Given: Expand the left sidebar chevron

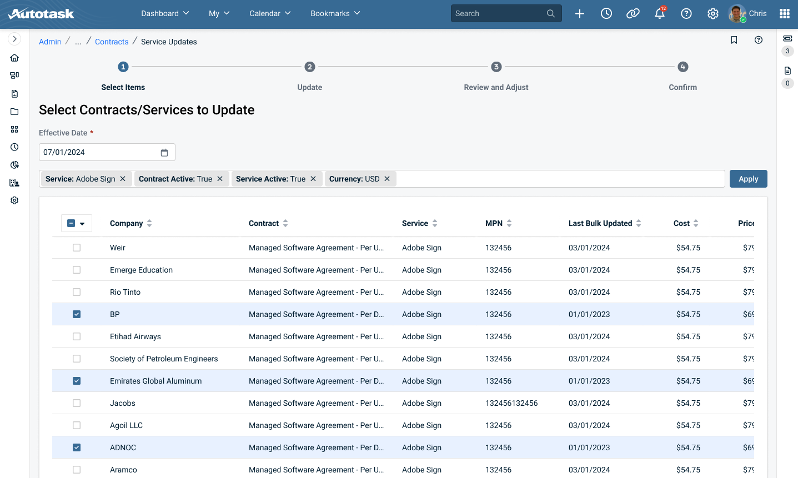Looking at the screenshot, I should coord(14,39).
